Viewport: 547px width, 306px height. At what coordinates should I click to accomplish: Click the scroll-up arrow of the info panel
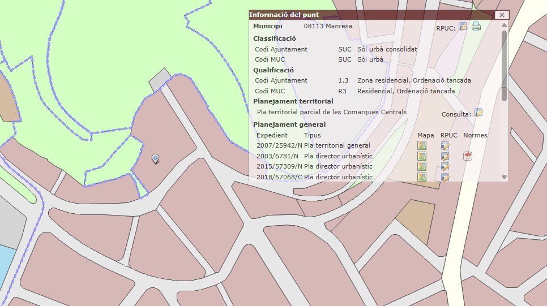pyautogui.click(x=504, y=25)
